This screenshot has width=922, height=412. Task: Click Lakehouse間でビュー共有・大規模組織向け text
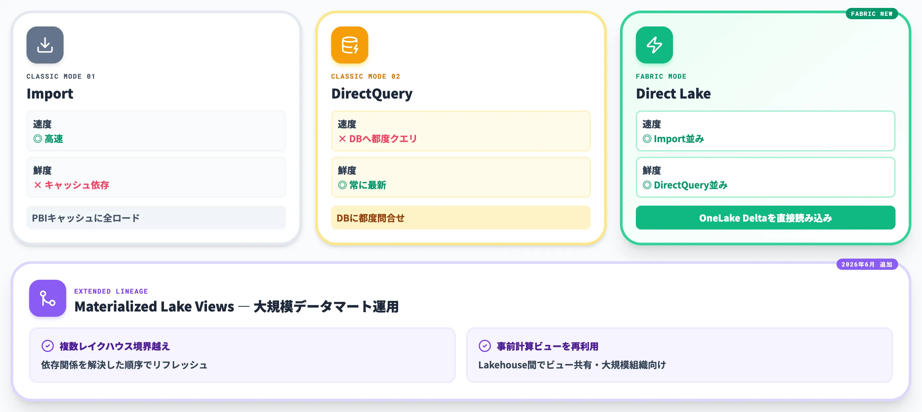click(572, 365)
